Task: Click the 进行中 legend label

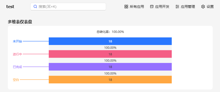Action: pyautogui.click(x=17, y=54)
